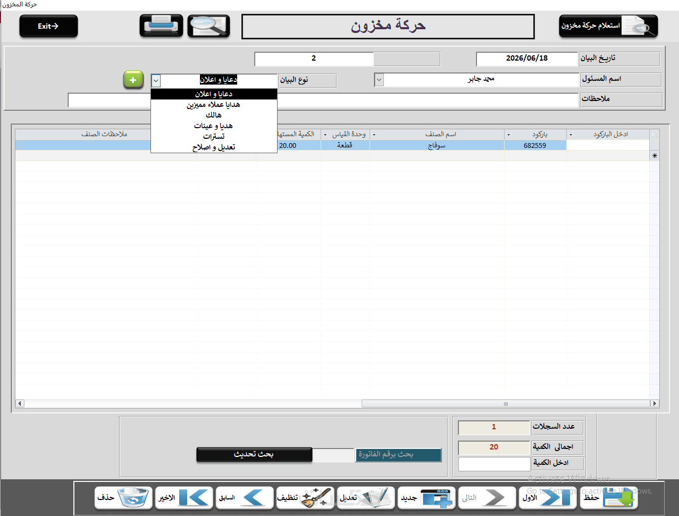Click the تنظيف broom clean button
The width and height of the screenshot is (679, 516).
305,498
